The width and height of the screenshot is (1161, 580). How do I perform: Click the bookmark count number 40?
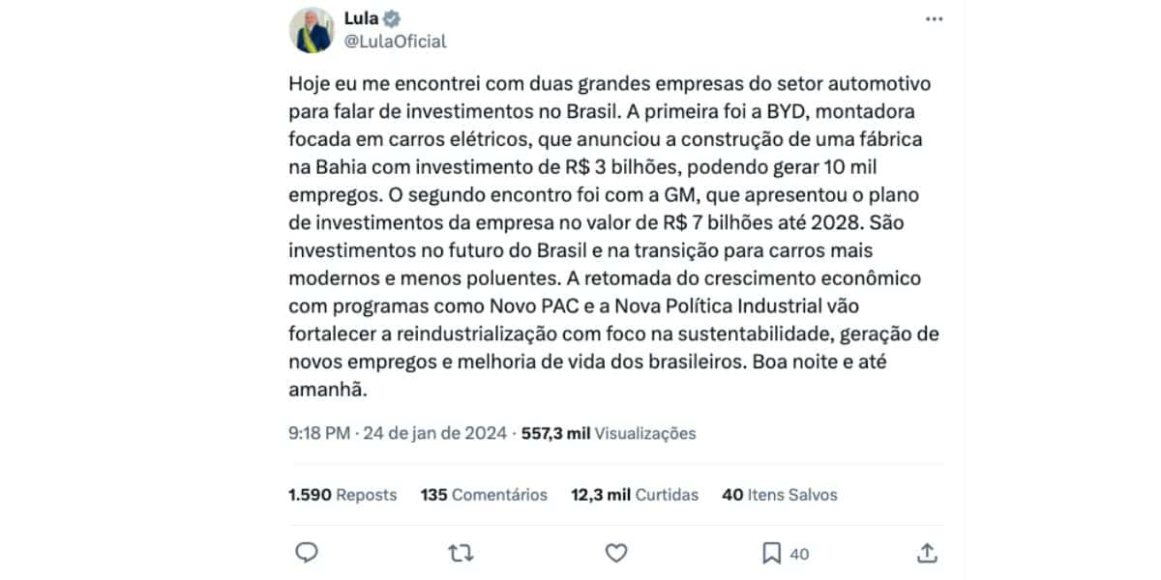click(x=799, y=554)
